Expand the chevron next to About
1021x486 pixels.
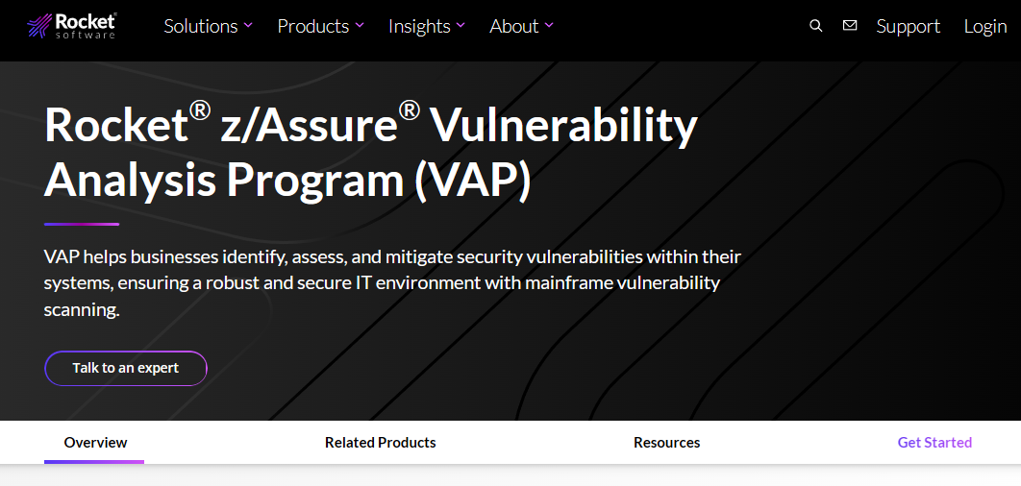(x=549, y=26)
